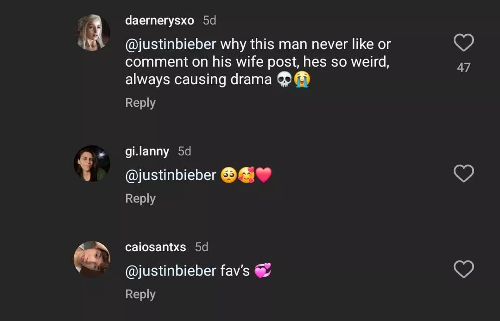
Task: Click the 5d timestamp beside daernerysxo
Action: (x=209, y=21)
